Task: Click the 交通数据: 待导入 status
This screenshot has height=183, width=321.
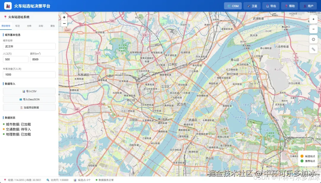Action: [x=17, y=129]
